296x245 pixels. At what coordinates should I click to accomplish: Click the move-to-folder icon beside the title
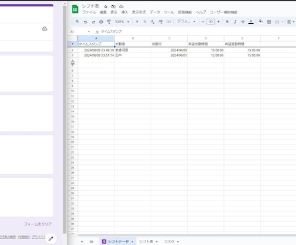113,6
